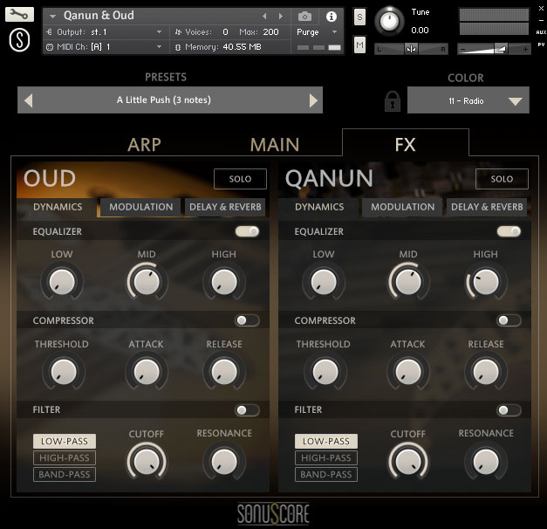Click the AUX button at the top right
547x529 pixels.
[541, 32]
